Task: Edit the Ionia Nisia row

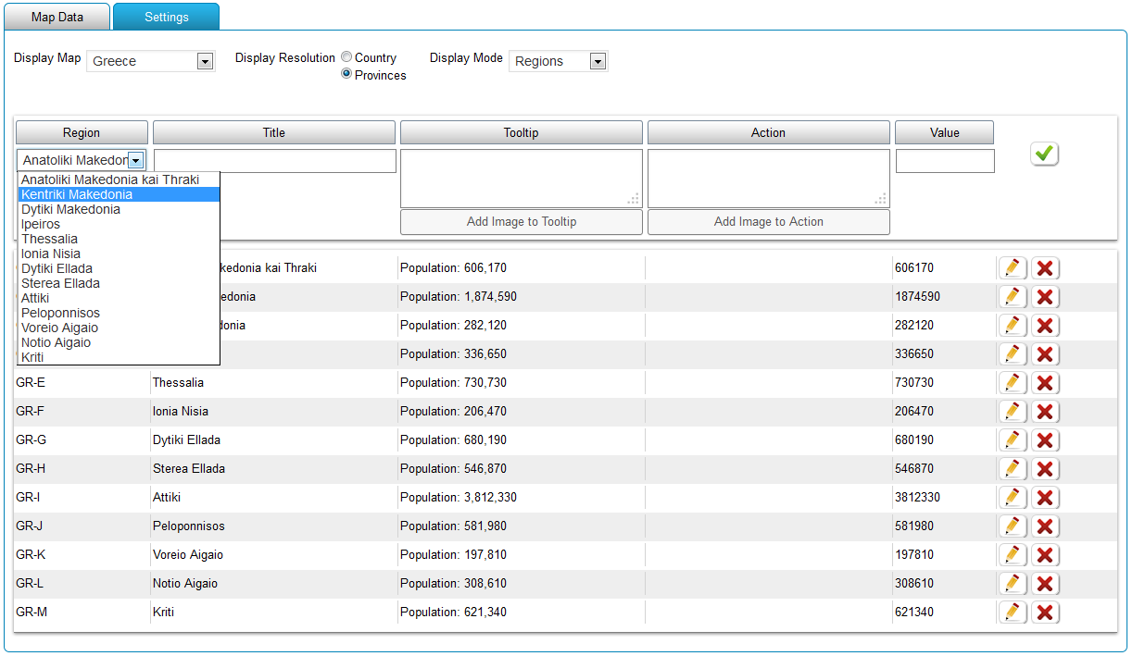Action: (x=1012, y=412)
